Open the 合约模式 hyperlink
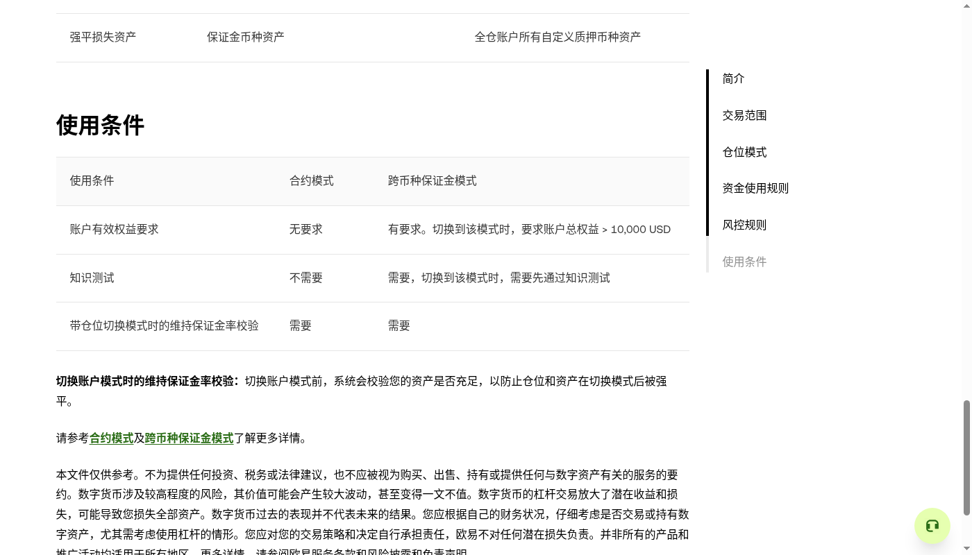The height and width of the screenshot is (555, 972). click(x=111, y=438)
